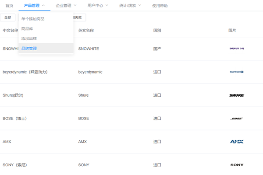Screen dimensions: 263x175
Task: View the beyerdynamic logo thumbnail
Action: click(237, 72)
